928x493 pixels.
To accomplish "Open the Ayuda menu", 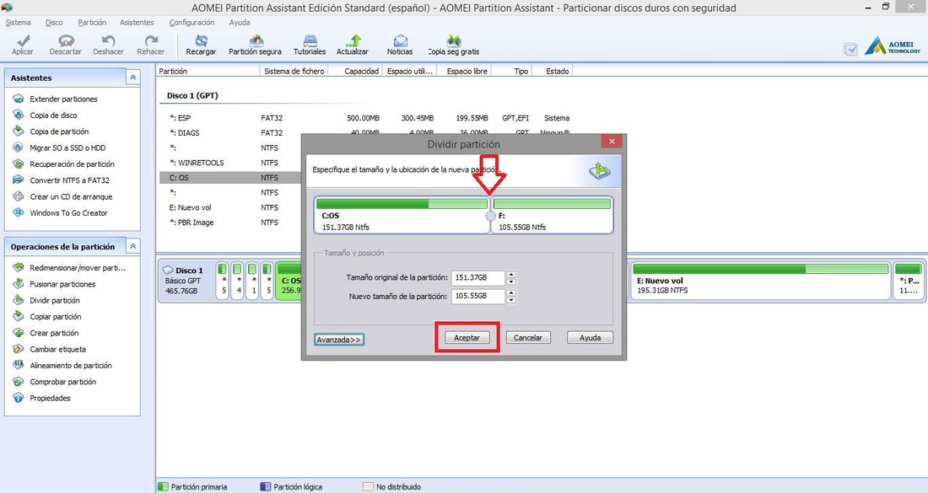I will (x=240, y=23).
